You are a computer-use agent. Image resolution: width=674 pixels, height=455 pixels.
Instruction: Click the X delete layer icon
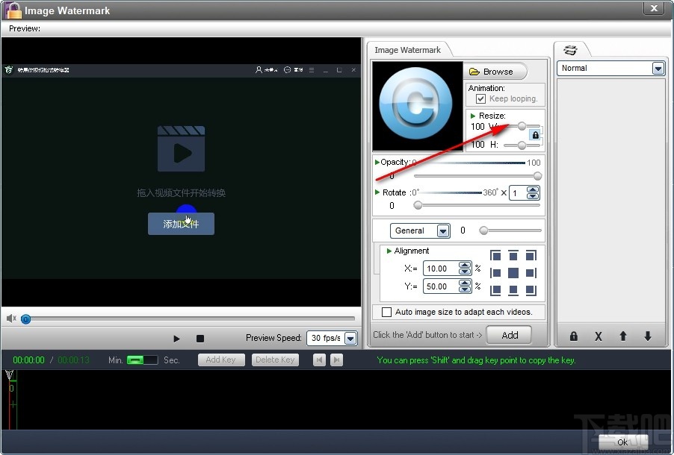(x=598, y=336)
